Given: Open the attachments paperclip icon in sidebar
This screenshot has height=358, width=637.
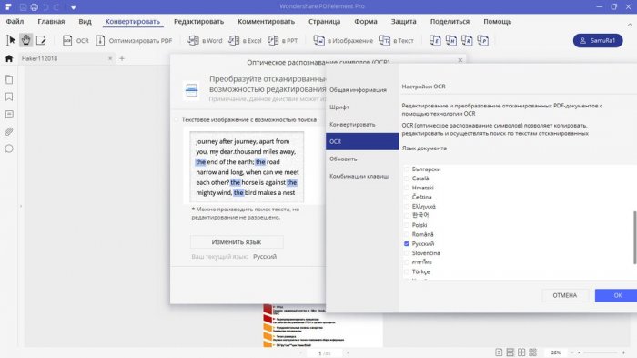Looking at the screenshot, I should click(x=9, y=131).
